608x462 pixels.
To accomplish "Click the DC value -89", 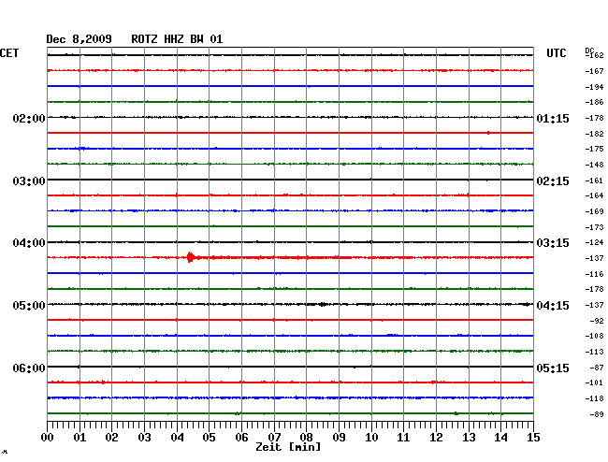I will (x=597, y=414).
